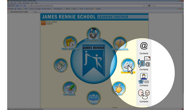Click the vertical page scrollbar
This screenshot has height=110, width=191.
click(x=183, y=54)
